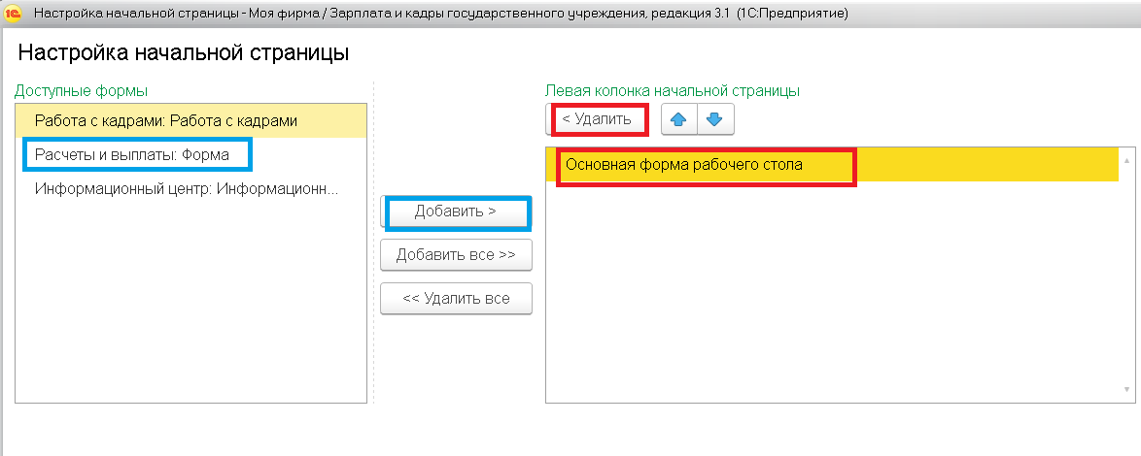Image resolution: width=1141 pixels, height=456 pixels.
Task: Click the 'Добавить >' button
Action: (456, 212)
